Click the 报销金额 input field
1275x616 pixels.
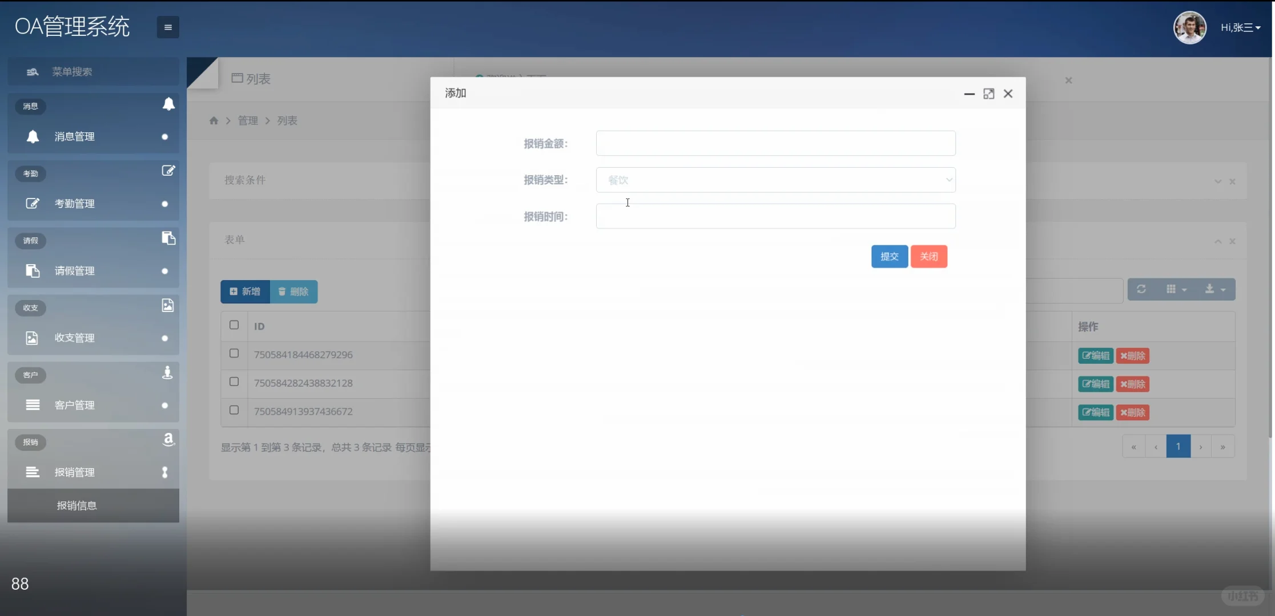[x=775, y=143]
